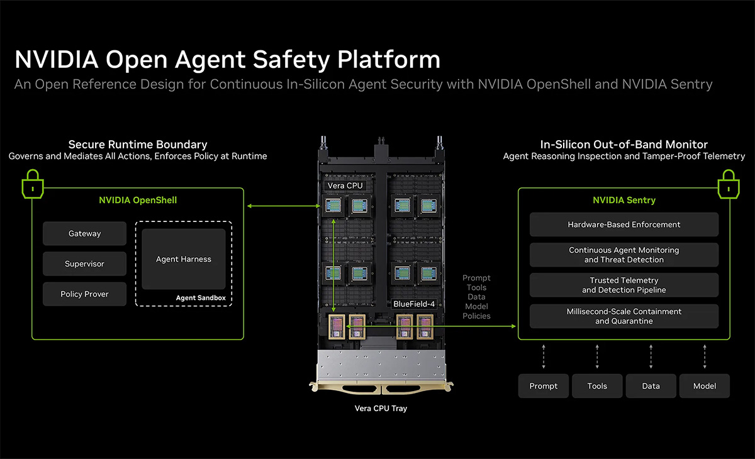Click the NVIDIA Open Agent Safety Platform title
The image size is (755, 459).
pyautogui.click(x=227, y=59)
